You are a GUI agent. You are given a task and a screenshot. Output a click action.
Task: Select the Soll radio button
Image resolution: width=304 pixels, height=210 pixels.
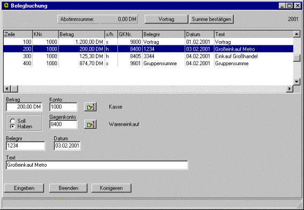(13, 121)
